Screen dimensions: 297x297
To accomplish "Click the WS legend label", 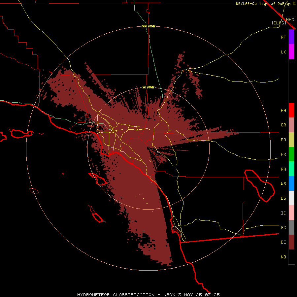I will [283, 184].
